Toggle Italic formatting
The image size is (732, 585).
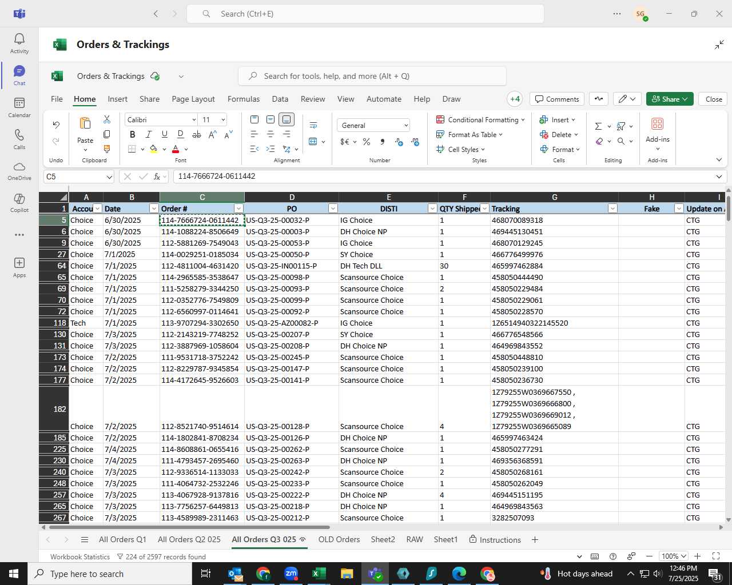click(148, 134)
